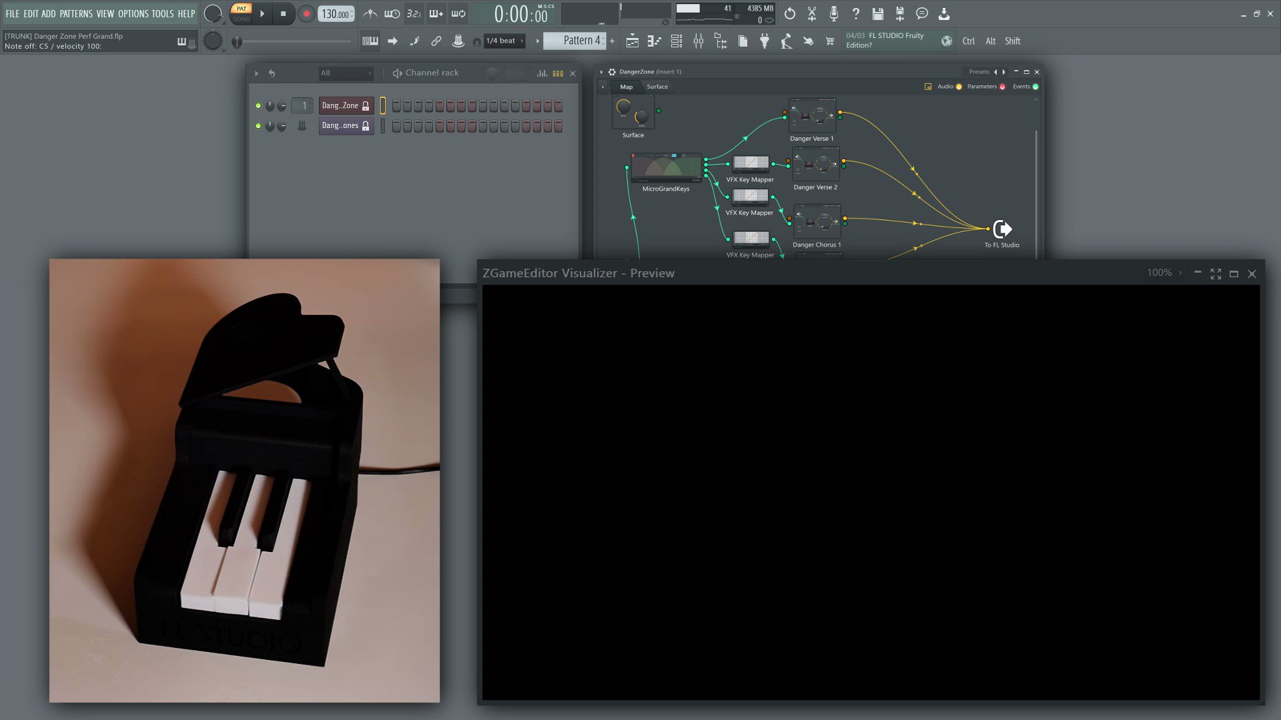Switch to Map tab in DangerZone
This screenshot has width=1281, height=720.
[x=626, y=87]
